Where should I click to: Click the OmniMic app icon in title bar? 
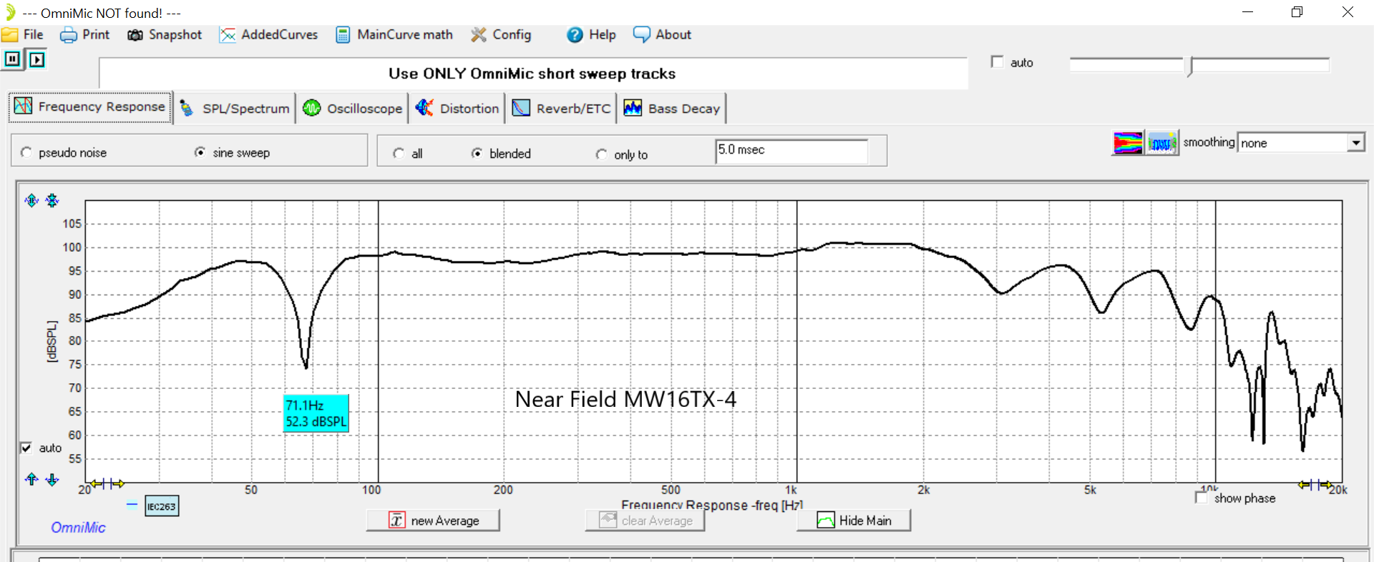coord(10,12)
